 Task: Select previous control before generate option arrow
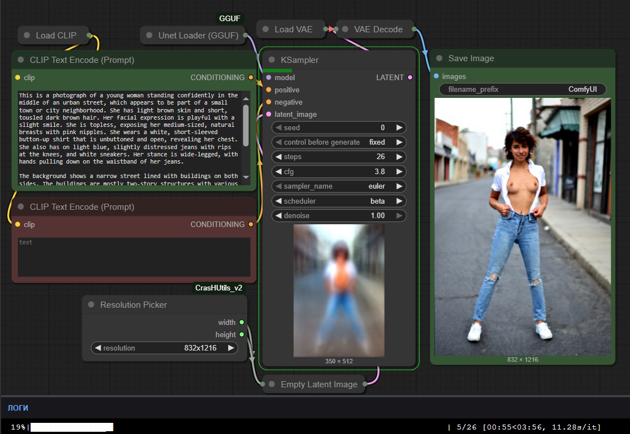pyautogui.click(x=278, y=142)
